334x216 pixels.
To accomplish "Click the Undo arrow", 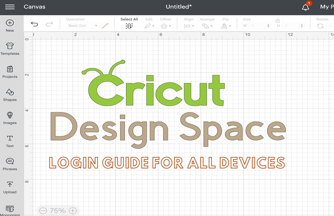I will pos(35,24).
